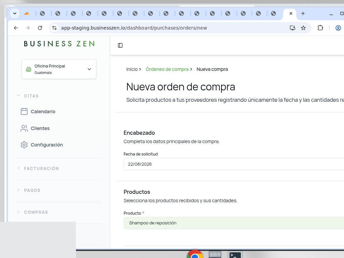Click the Oficina Principal building icon
The image size is (344, 258).
[29, 69]
